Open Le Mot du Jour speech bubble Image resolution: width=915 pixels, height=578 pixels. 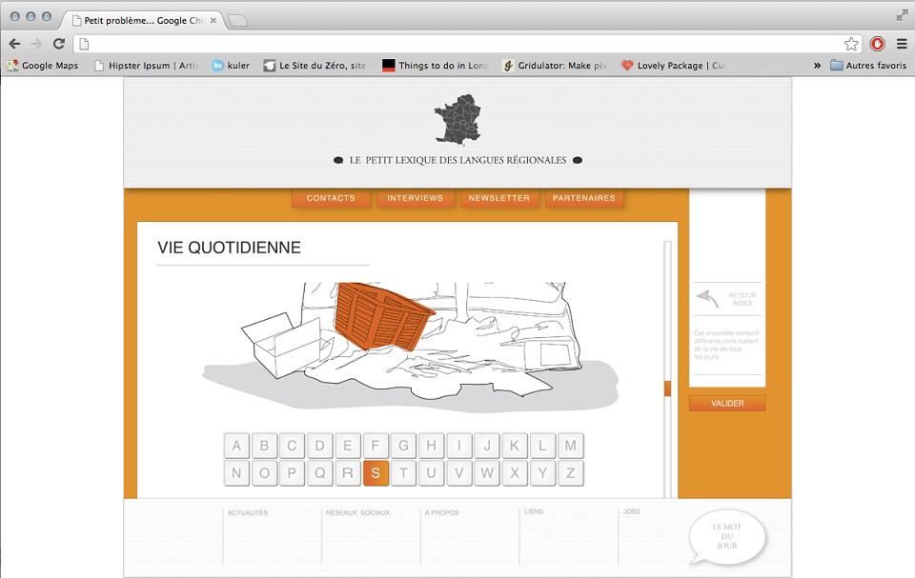coord(726,537)
